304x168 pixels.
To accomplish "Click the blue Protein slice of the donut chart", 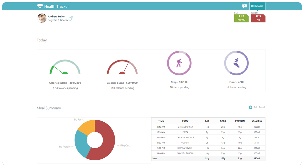I will [81, 143].
